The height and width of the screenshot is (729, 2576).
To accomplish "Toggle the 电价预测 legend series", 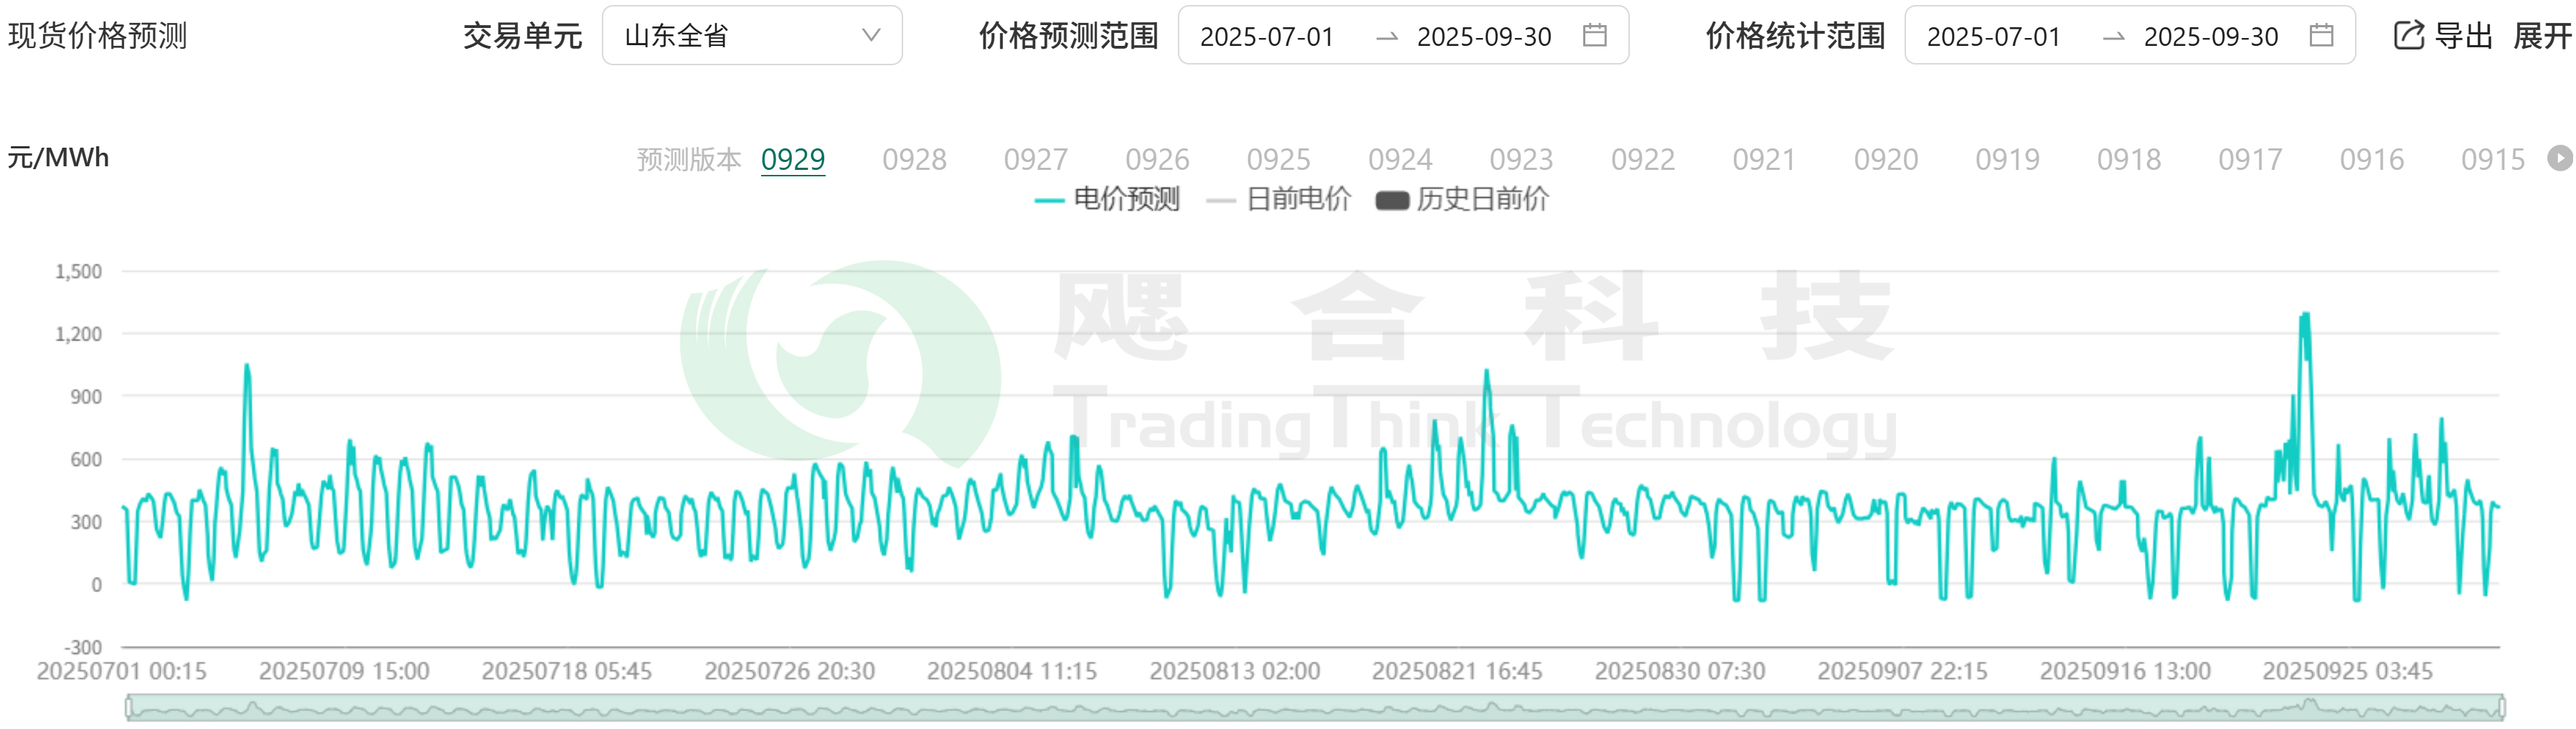I will click(1107, 200).
